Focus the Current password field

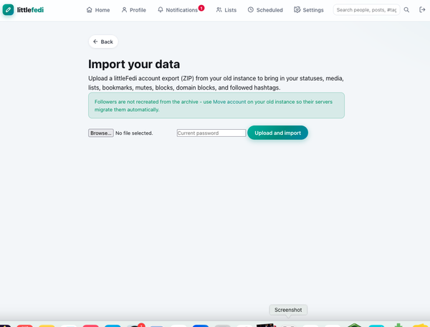[211, 133]
